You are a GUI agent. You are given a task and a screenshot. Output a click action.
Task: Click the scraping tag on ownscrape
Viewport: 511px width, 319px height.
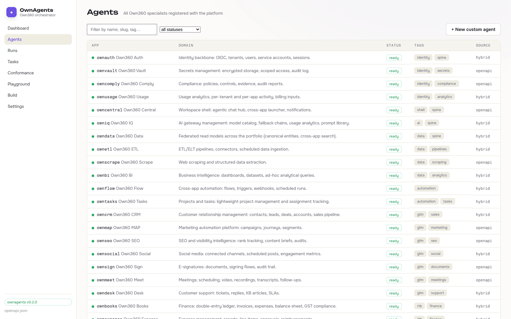tap(439, 162)
